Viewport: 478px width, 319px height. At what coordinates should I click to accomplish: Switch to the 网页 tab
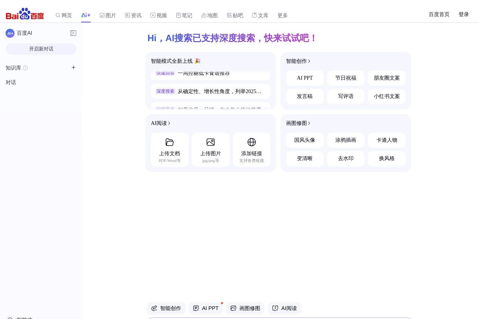click(x=64, y=15)
